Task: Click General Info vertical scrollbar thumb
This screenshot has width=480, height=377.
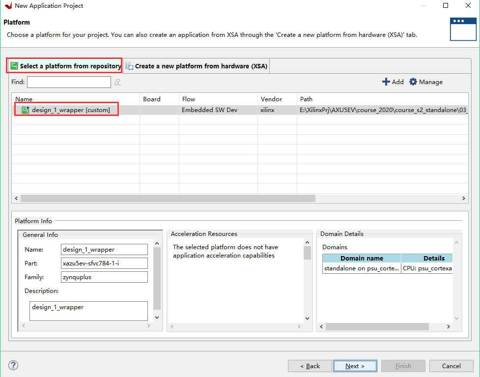Action: point(157,278)
